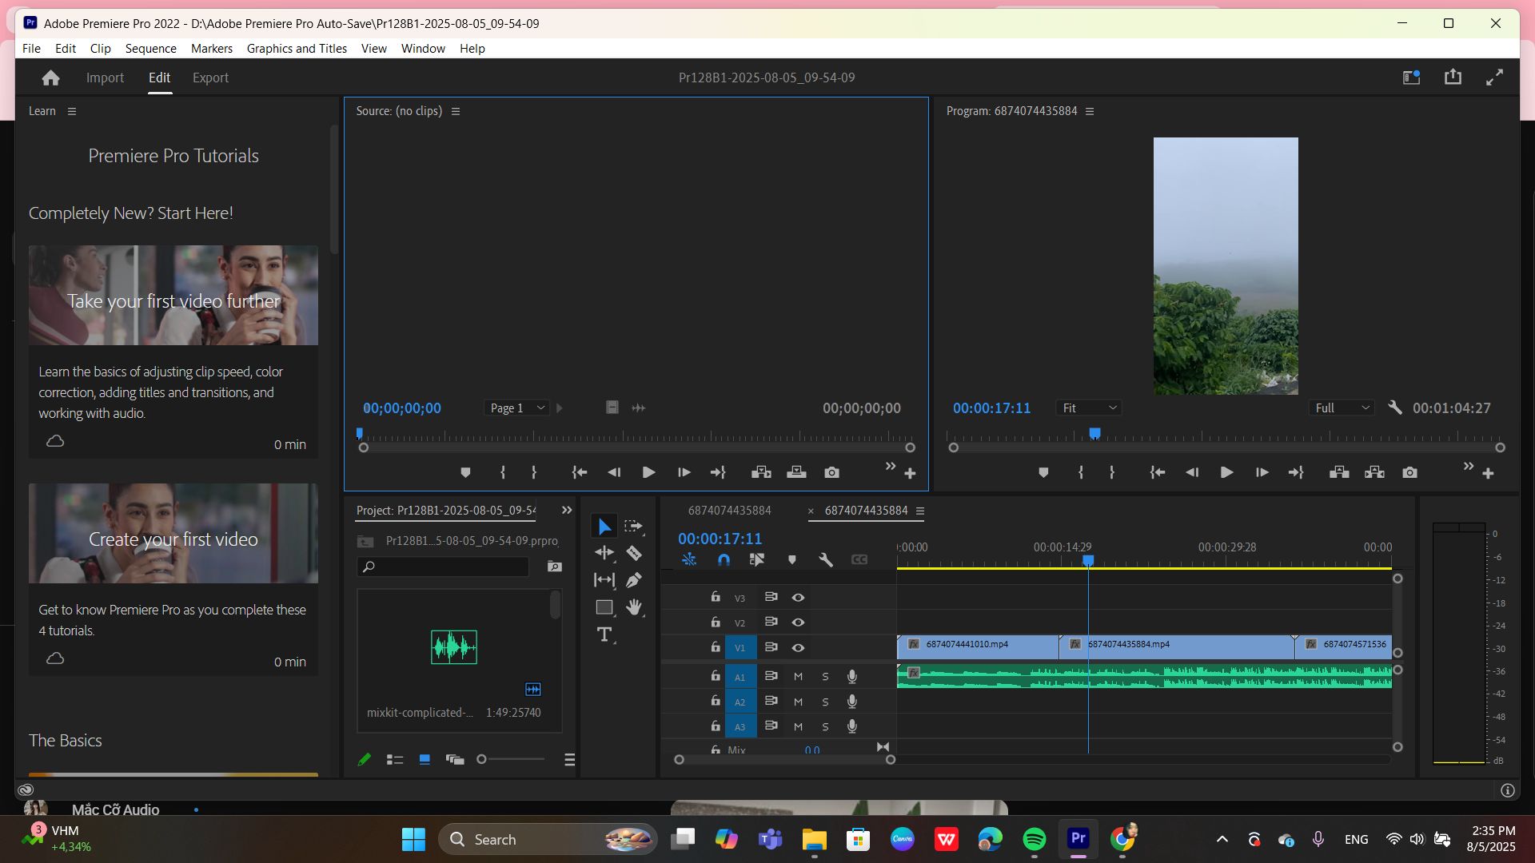The image size is (1535, 863).
Task: Open the Create your first video tutorial
Action: pos(173,539)
